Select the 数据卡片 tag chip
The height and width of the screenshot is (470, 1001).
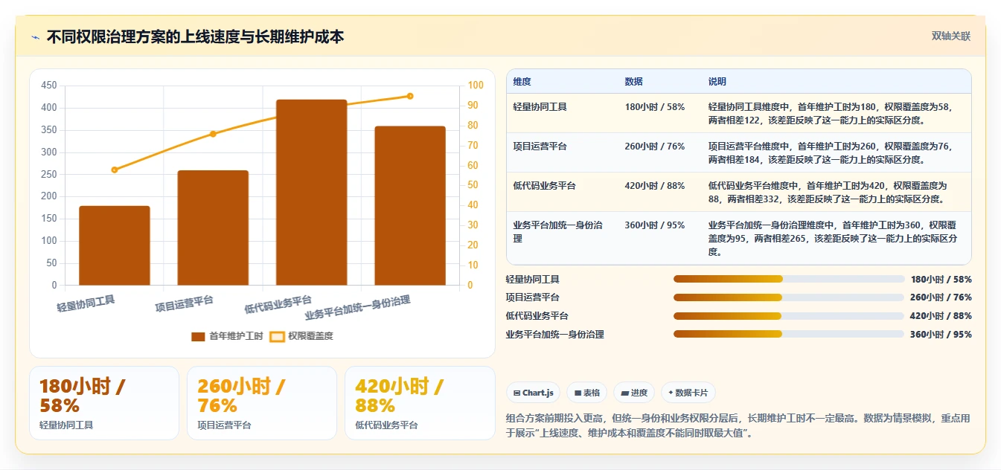(688, 393)
